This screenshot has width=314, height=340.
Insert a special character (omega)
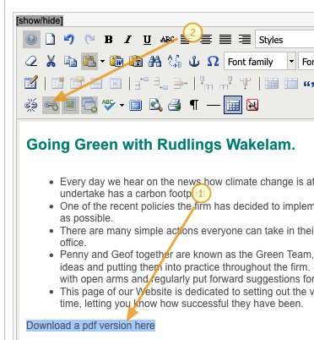pos(213,61)
